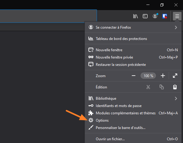Screen dimensions: 183x143
Task: Click the Cut scissors icon
Action: 148,87
